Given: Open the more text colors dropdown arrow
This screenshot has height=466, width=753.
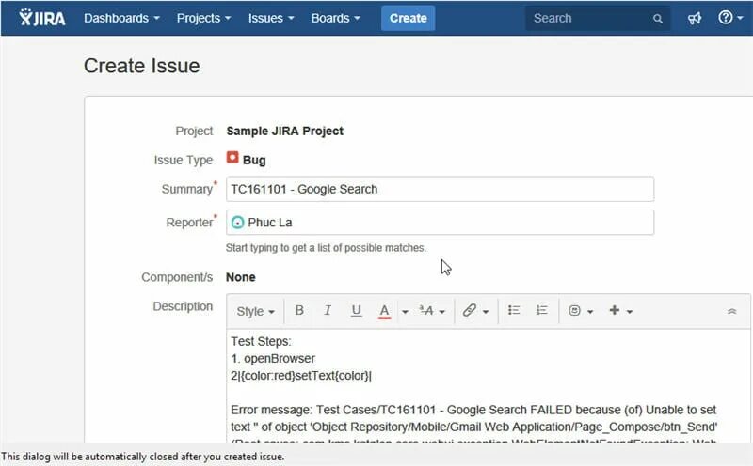Looking at the screenshot, I should (404, 311).
